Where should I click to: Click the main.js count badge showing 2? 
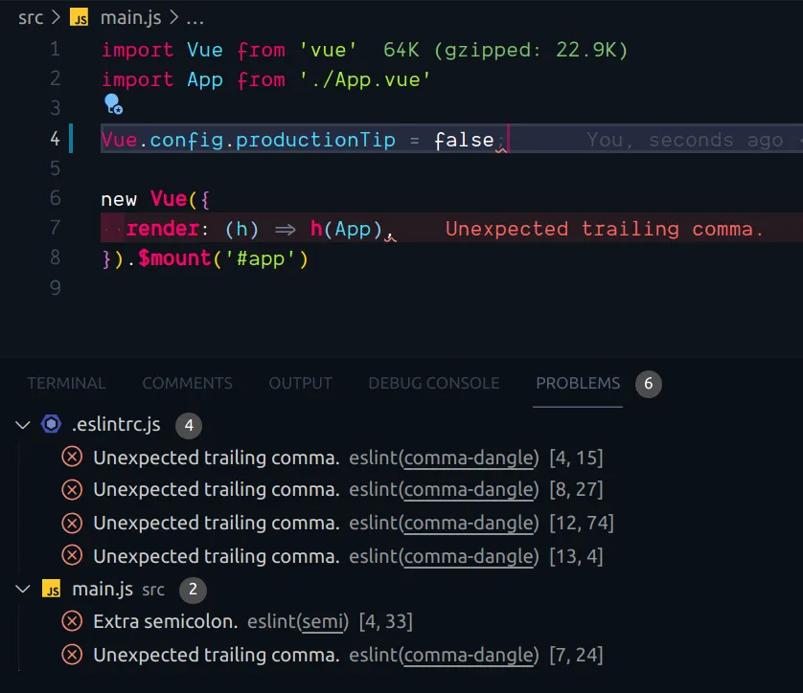coord(193,590)
